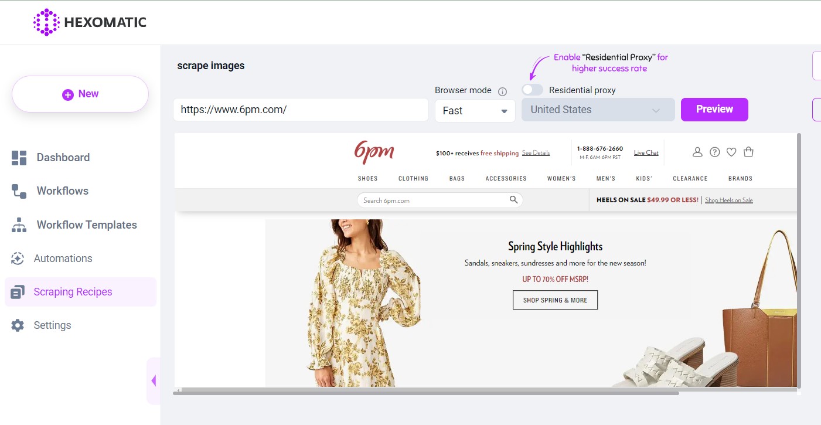The image size is (821, 425).
Task: Collapse the sidebar with the chevron
Action: 153,380
